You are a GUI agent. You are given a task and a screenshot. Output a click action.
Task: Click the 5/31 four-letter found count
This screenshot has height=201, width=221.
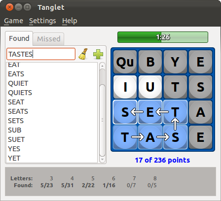pyautogui.click(x=68, y=185)
